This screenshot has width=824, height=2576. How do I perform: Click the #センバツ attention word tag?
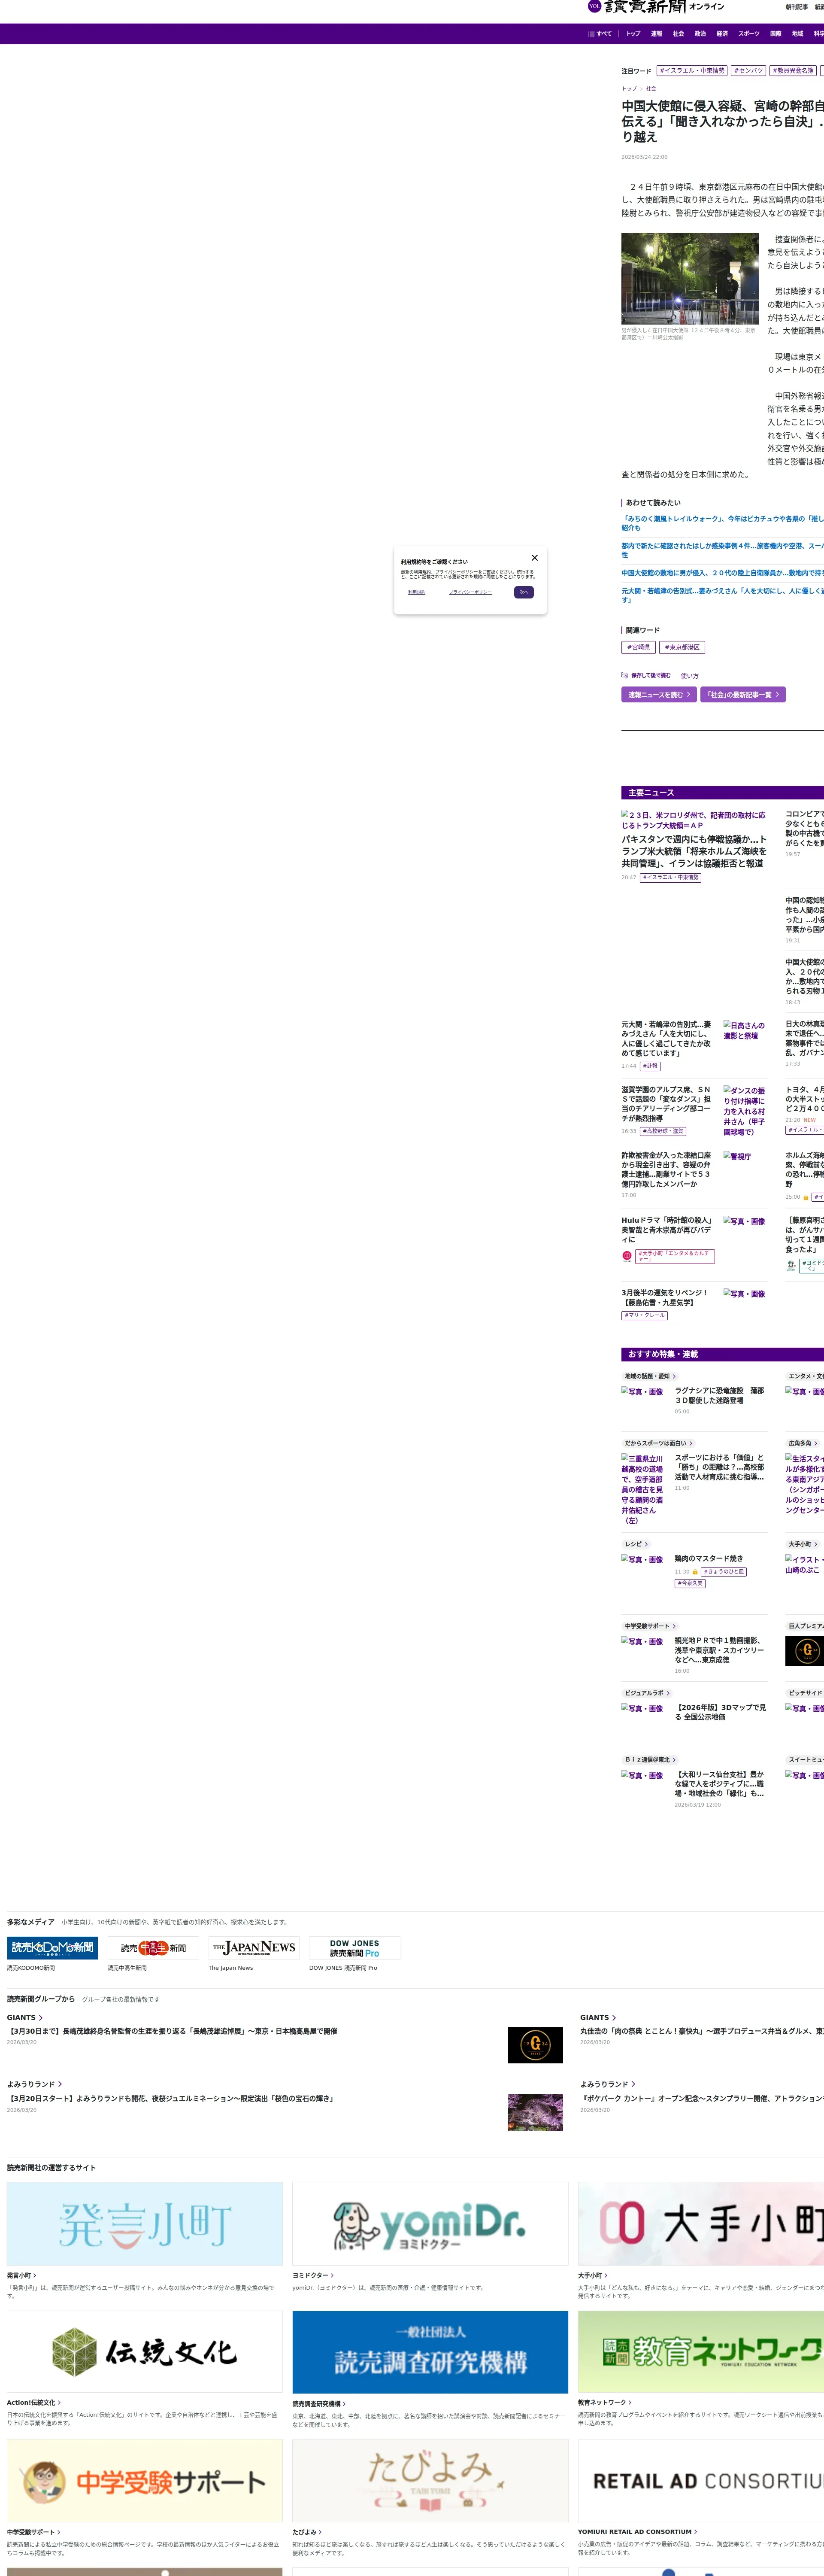[749, 71]
